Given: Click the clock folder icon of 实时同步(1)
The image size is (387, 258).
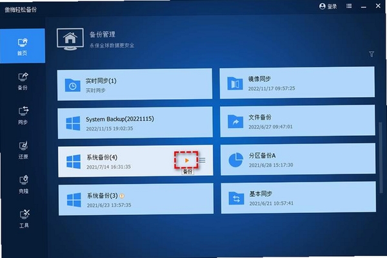Looking at the screenshot, I should pos(72,85).
